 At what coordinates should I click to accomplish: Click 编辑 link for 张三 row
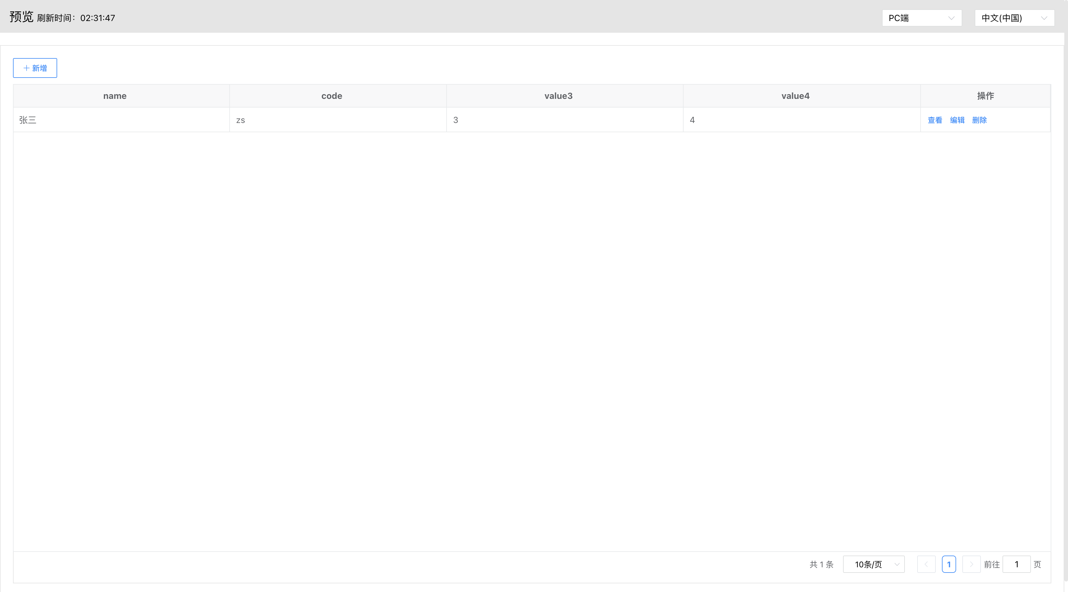[x=957, y=120]
